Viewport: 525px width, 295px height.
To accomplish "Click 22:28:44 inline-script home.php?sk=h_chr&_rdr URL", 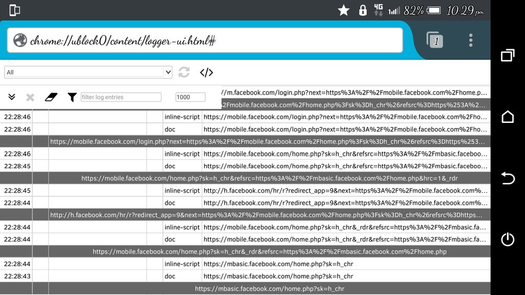I will (x=345, y=227).
